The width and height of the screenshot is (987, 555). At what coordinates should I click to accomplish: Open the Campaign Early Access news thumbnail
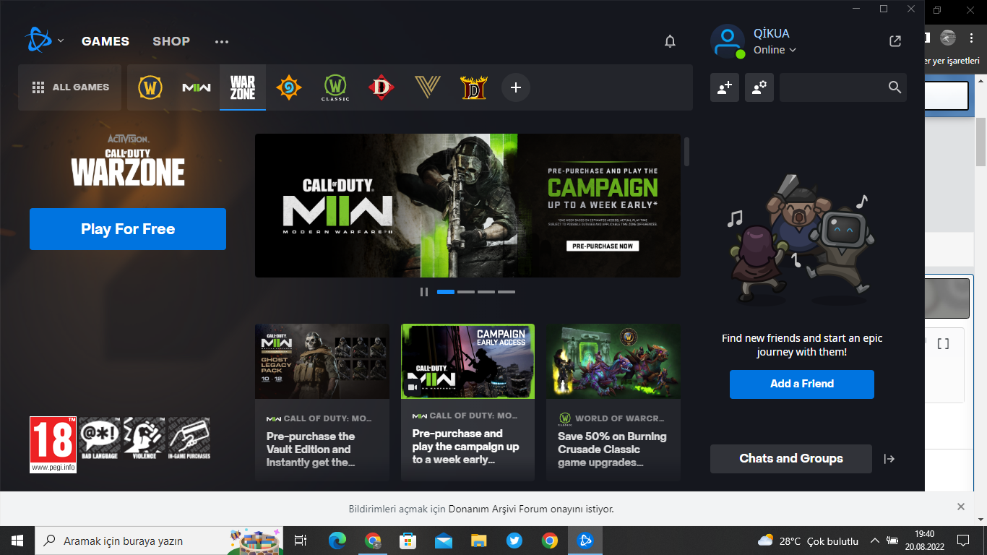(x=467, y=361)
